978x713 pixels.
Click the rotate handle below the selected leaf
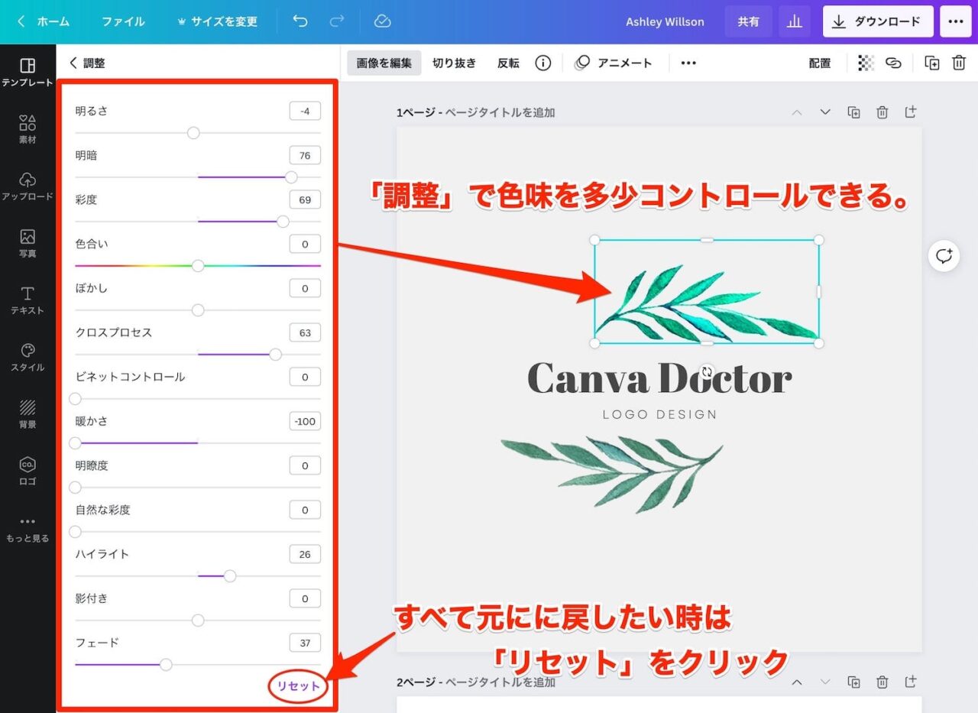pos(707,372)
